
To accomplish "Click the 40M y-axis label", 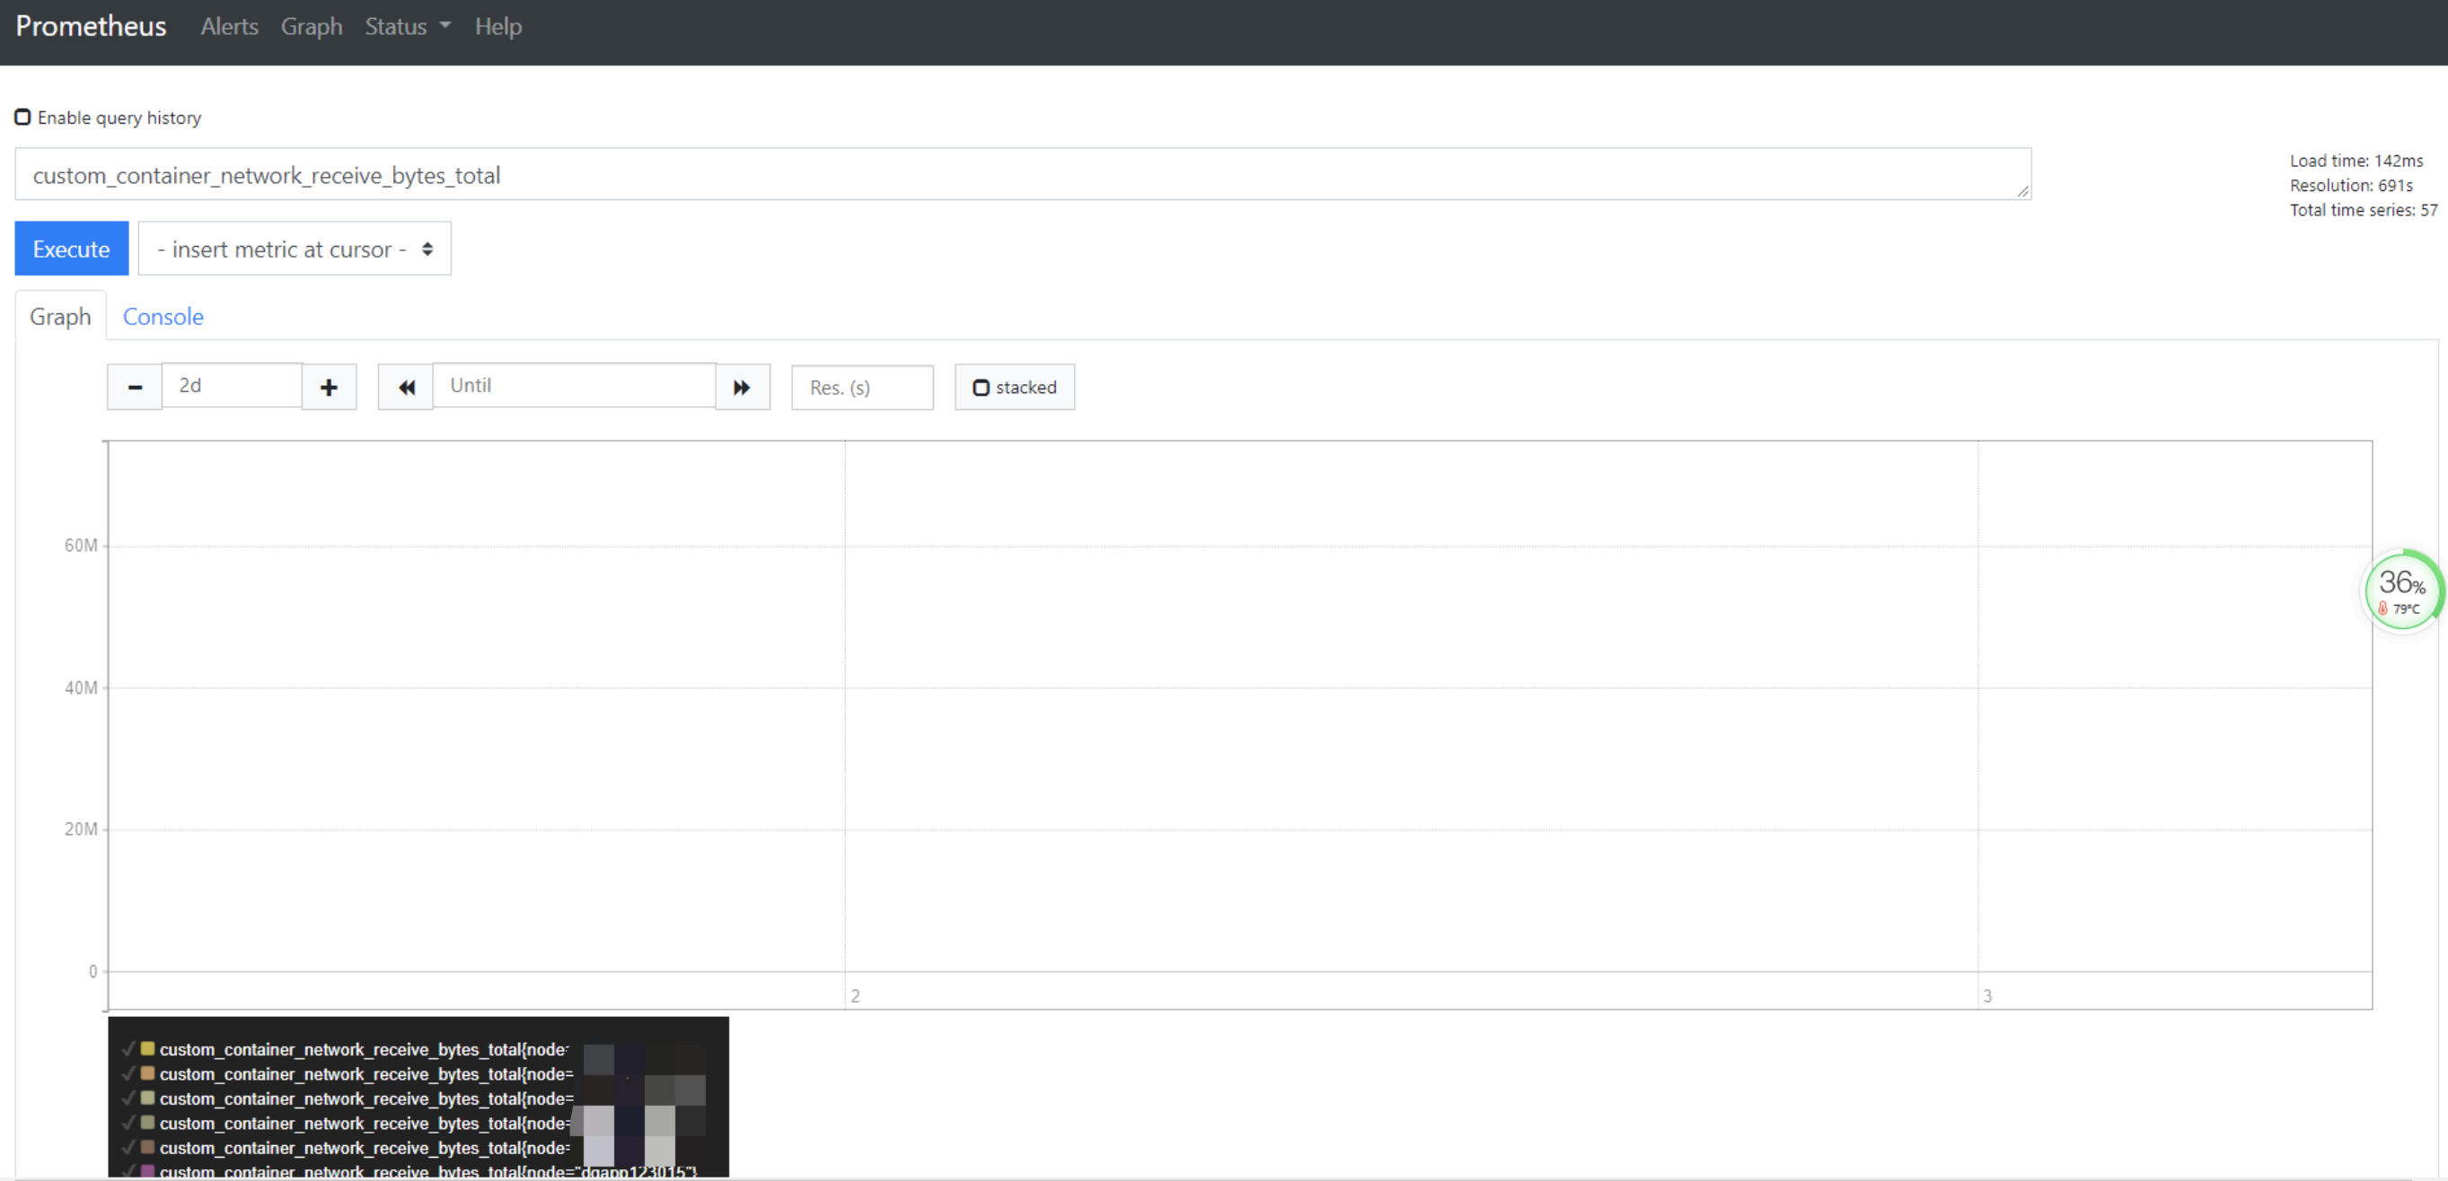I will pyautogui.click(x=81, y=688).
